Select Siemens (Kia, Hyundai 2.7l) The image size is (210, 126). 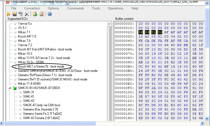[x=41, y=109]
